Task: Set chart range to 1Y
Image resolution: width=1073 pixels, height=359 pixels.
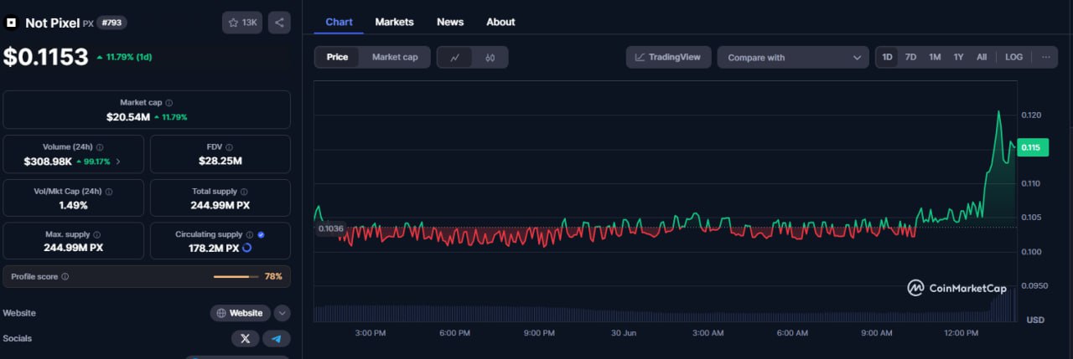Action: (x=958, y=57)
